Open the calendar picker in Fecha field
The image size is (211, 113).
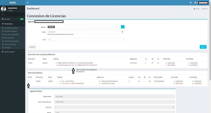[x=122, y=32]
